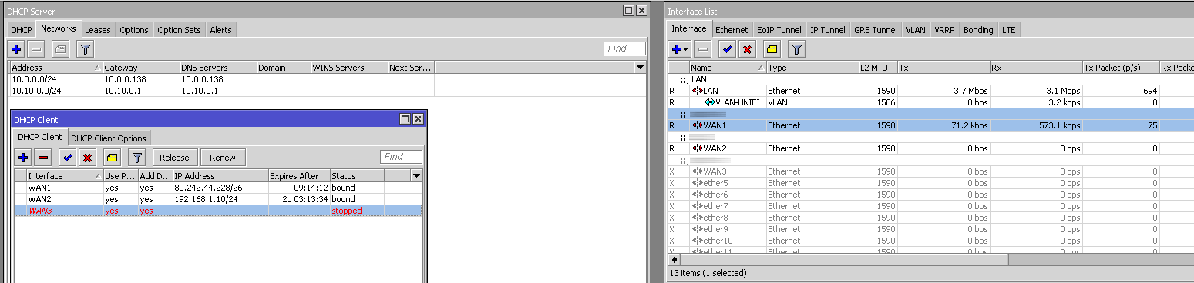Viewport: 1194px width, 283px height.
Task: Click the Renew button
Action: pos(223,158)
